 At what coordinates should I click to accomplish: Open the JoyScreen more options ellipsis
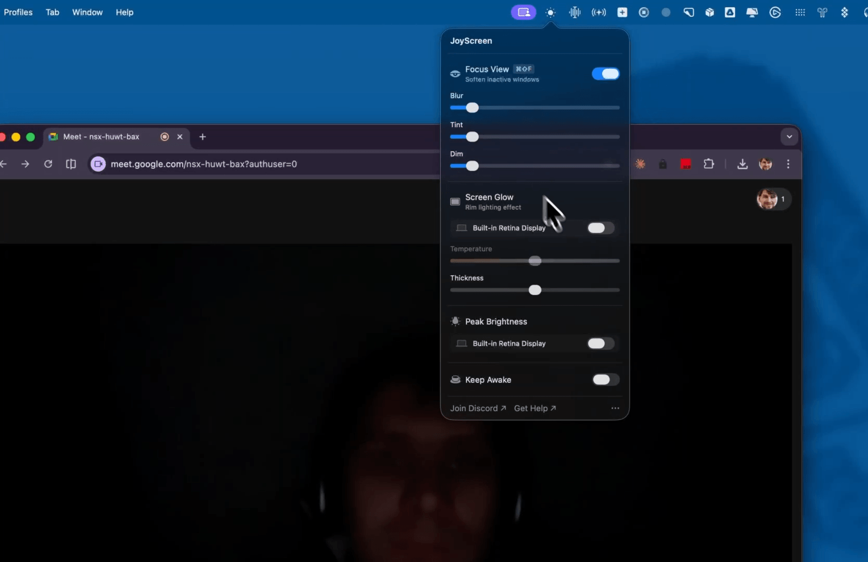pyautogui.click(x=615, y=408)
